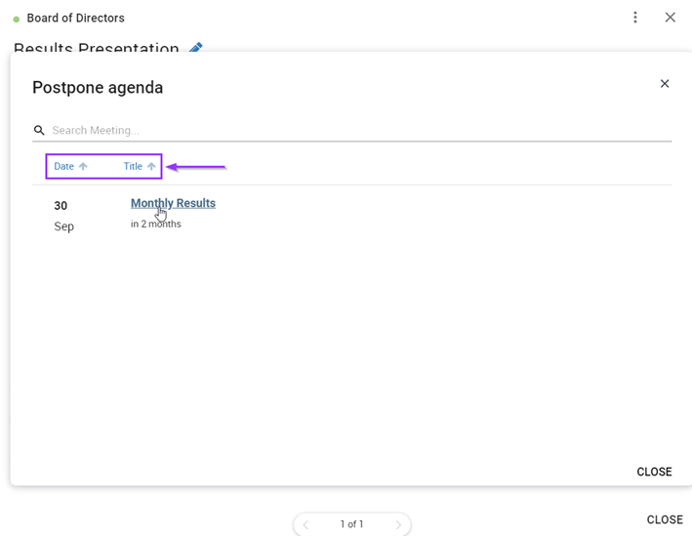Screen dimensions: 692x536
Task: Go to next page with right chevron
Action: (398, 524)
